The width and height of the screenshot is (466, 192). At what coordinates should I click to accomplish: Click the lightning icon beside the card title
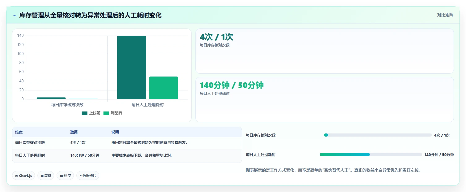tap(15, 15)
